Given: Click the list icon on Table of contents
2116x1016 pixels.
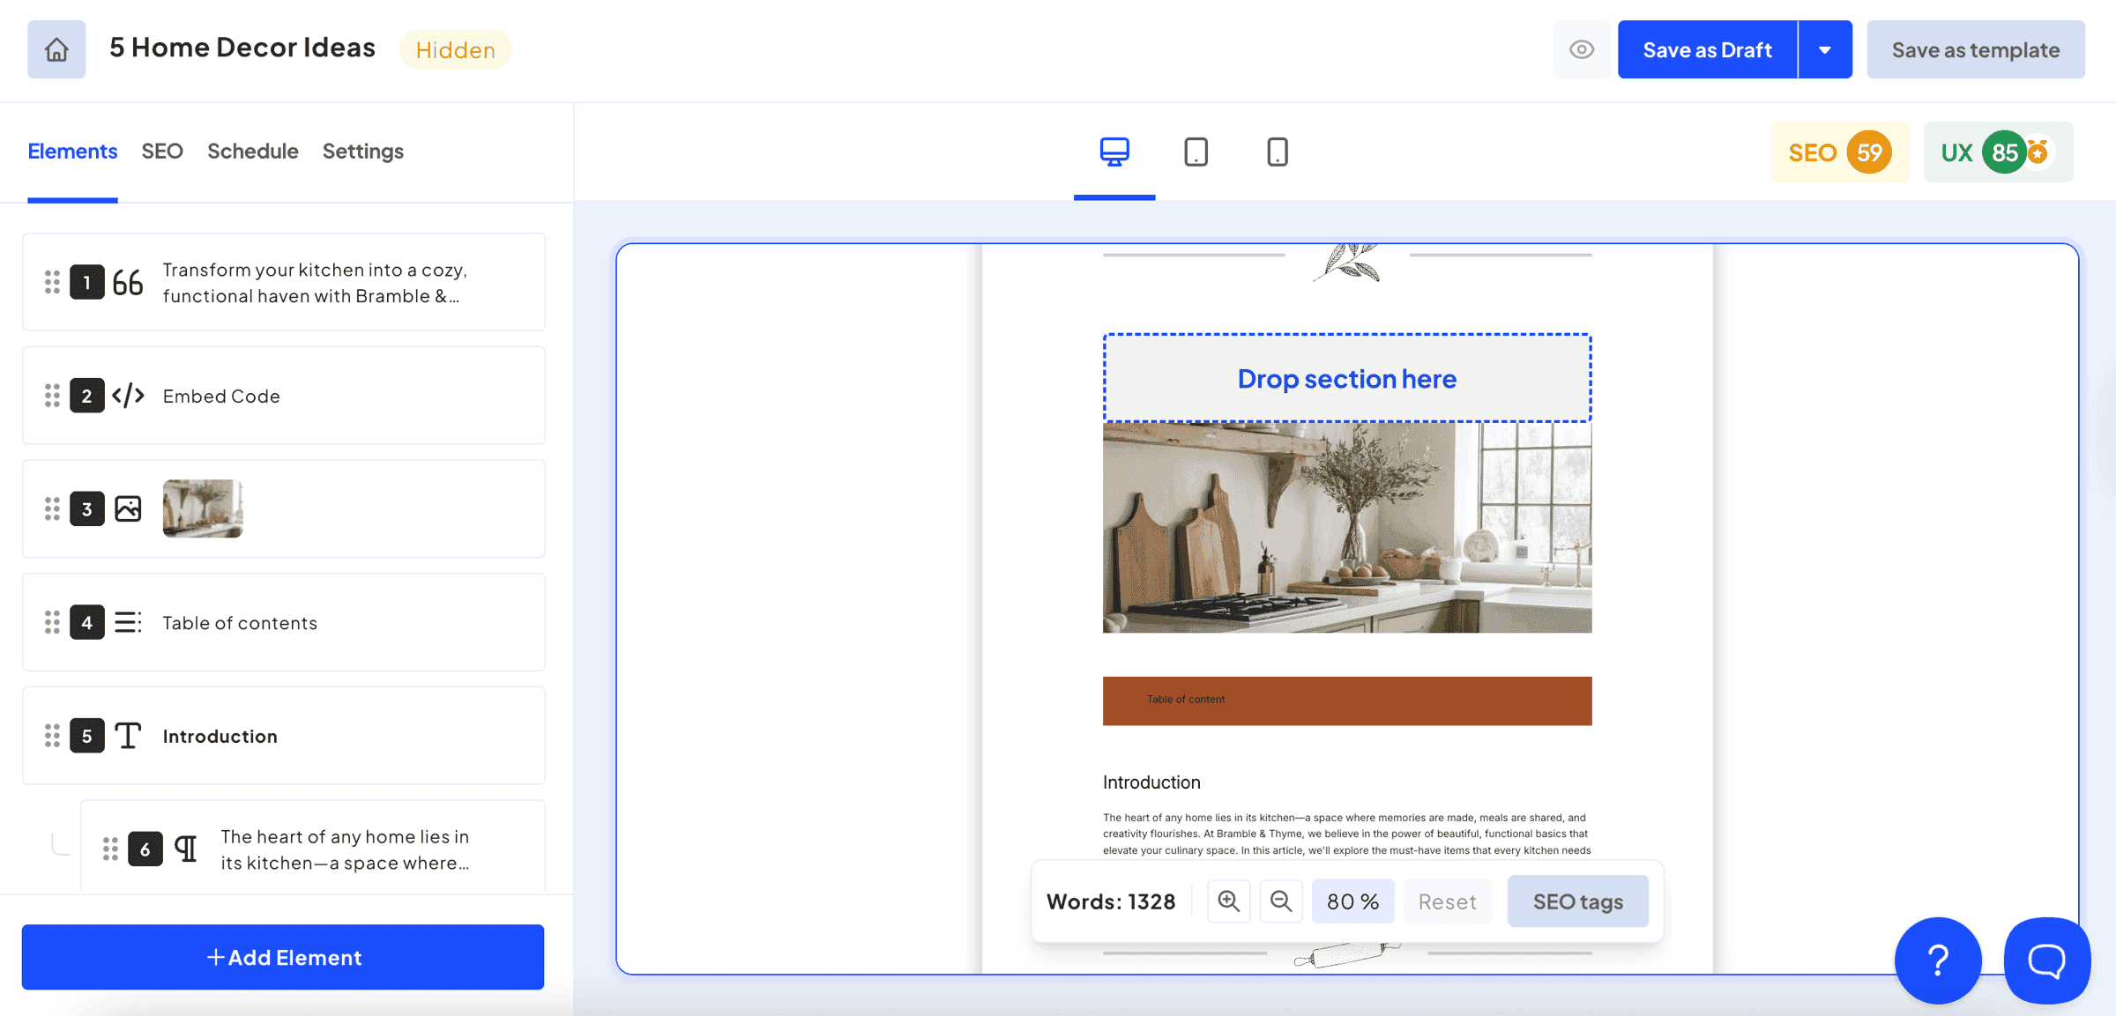Looking at the screenshot, I should (128, 622).
